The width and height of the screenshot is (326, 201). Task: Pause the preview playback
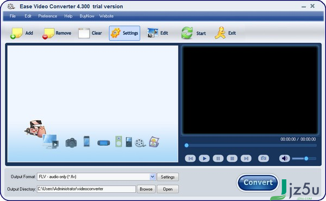218,159
